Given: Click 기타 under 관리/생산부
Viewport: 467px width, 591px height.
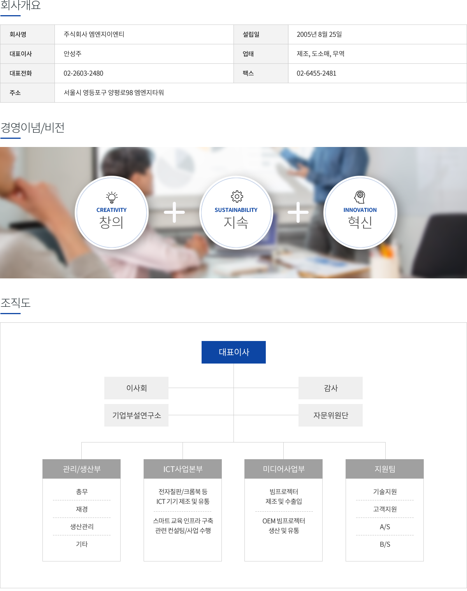Looking at the screenshot, I should click(82, 544).
